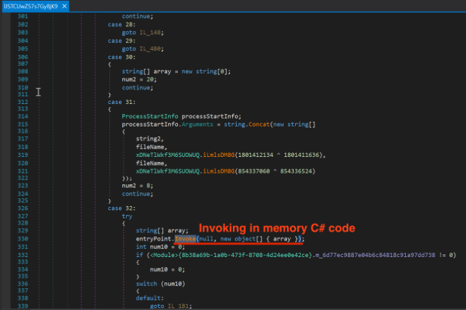
Task: Click the highlighted Invoke method call
Action: [x=184, y=238]
